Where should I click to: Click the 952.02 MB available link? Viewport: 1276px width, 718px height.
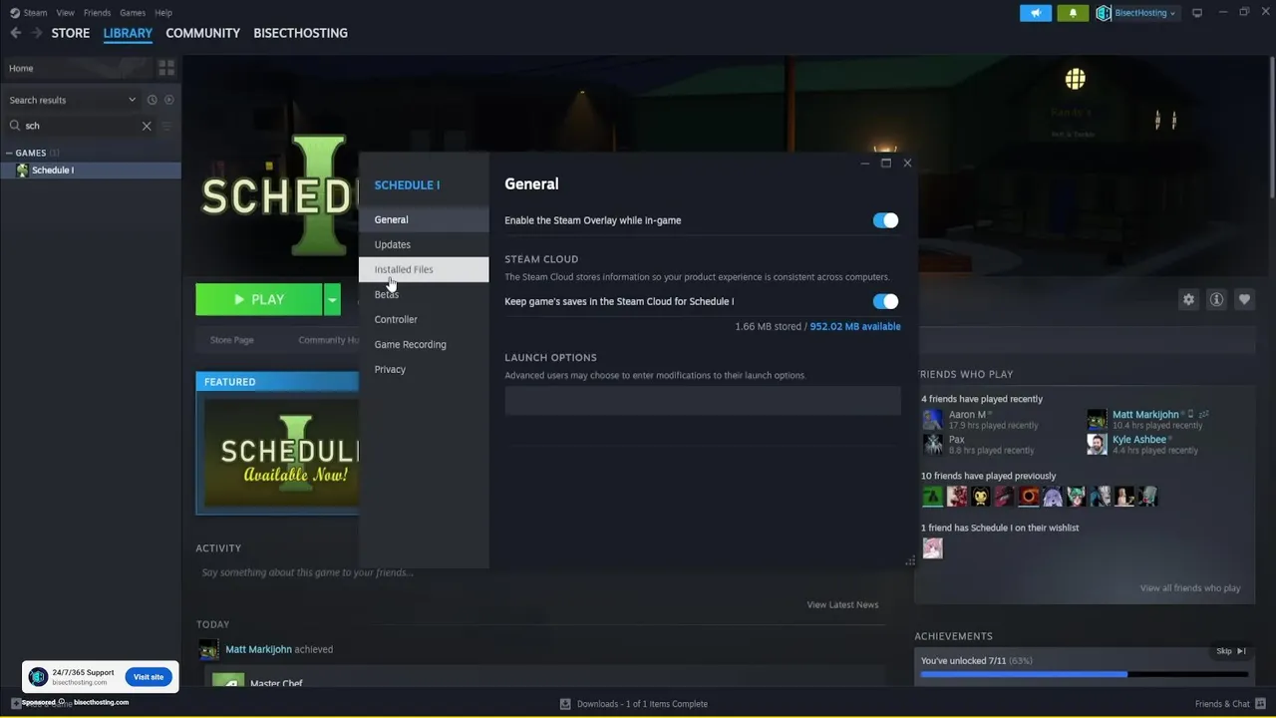point(855,326)
